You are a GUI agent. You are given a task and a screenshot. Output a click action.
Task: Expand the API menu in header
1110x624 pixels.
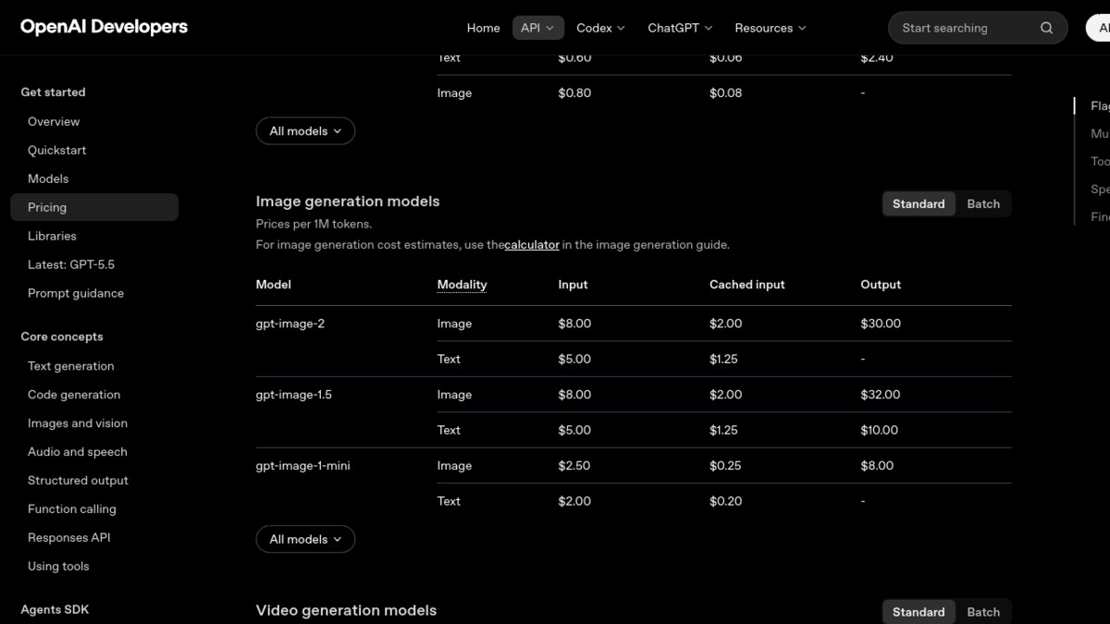click(x=537, y=28)
